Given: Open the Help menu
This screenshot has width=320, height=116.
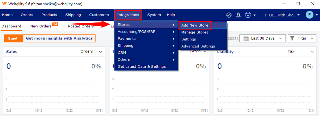Looking at the screenshot, I should tap(171, 15).
